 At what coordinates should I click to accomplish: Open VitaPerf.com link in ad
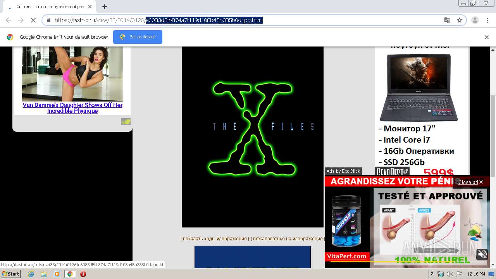tap(347, 256)
